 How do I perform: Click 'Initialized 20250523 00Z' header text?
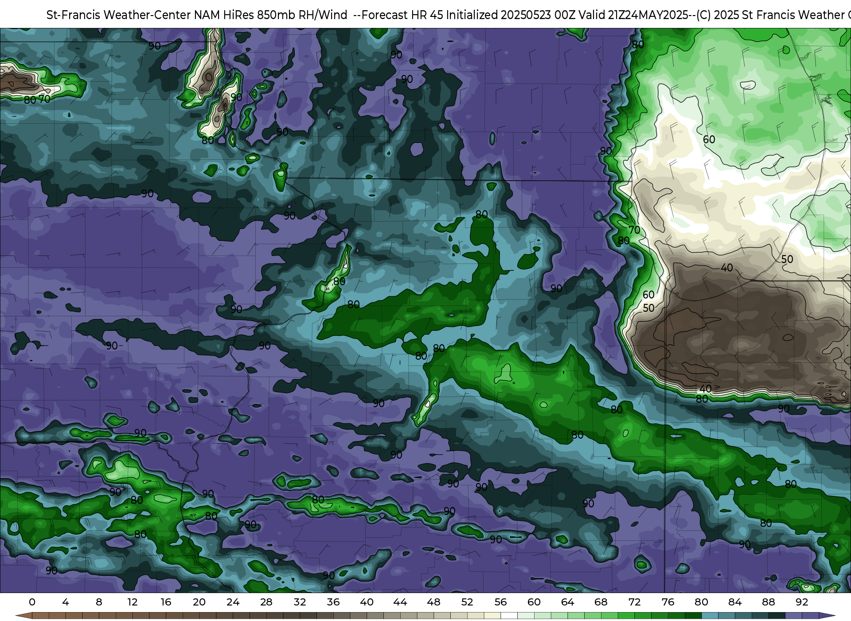pos(511,15)
